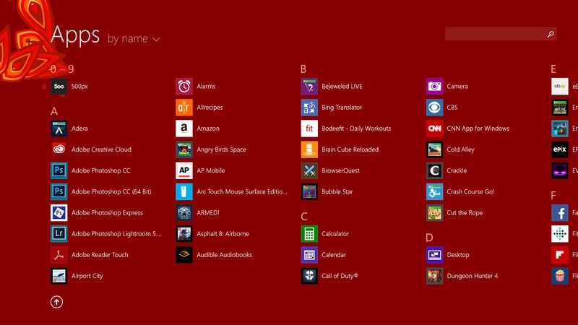The width and height of the screenshot is (578, 325).
Task: Open the BrowserQuest icon
Action: pos(309,170)
